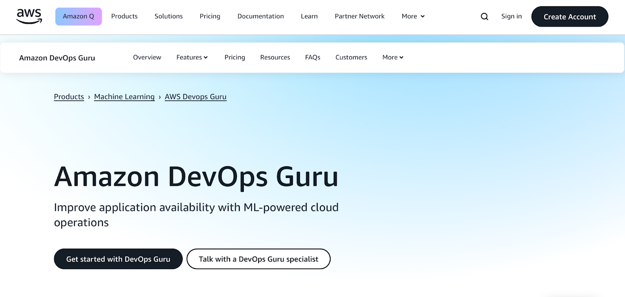Open the Documentation menu item

[261, 16]
